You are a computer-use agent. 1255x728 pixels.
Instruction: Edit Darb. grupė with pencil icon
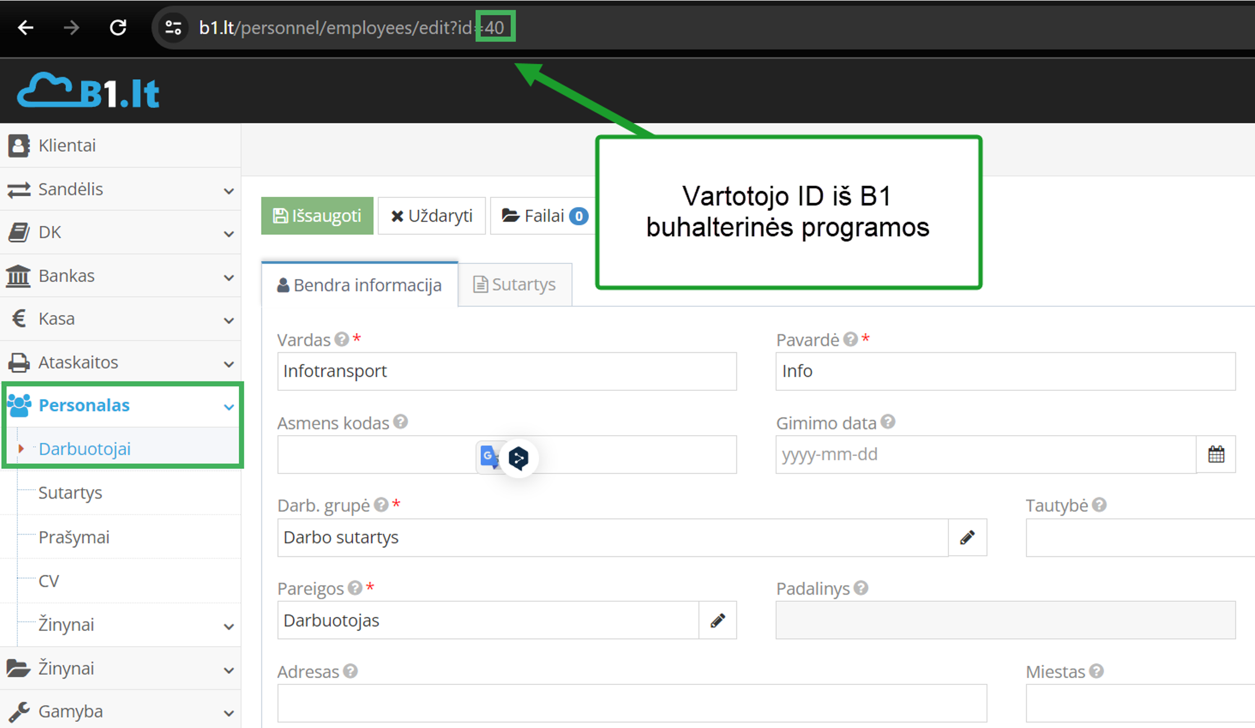point(967,537)
